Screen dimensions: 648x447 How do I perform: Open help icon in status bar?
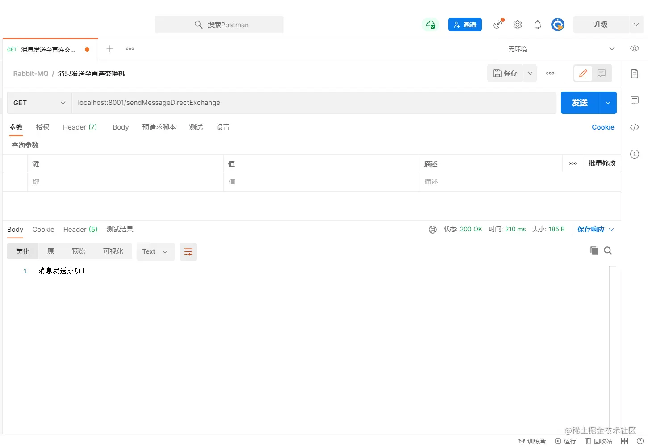[x=640, y=441]
